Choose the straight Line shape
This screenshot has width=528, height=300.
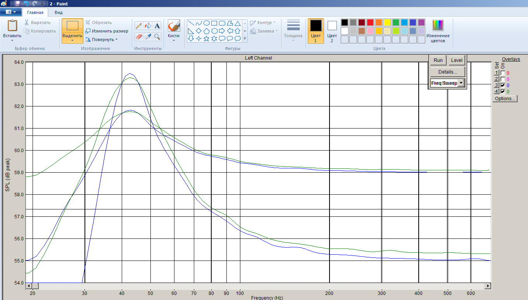point(191,23)
